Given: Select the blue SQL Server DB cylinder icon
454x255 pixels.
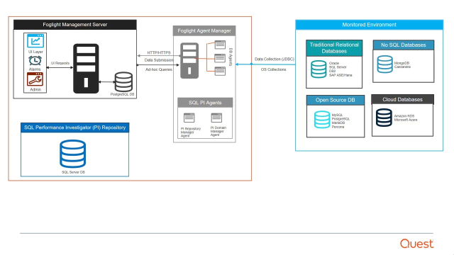Looking at the screenshot, I should click(72, 154).
